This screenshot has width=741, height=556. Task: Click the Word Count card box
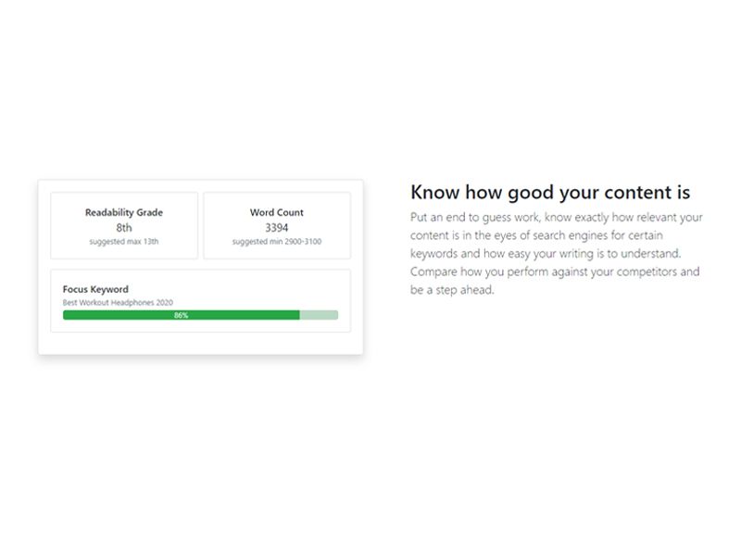click(x=277, y=225)
